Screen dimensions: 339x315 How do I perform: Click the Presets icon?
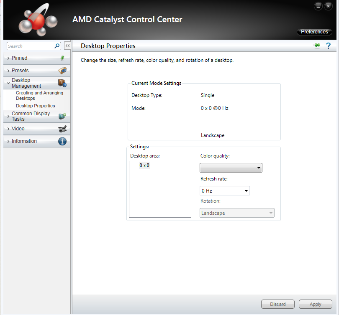(x=62, y=71)
